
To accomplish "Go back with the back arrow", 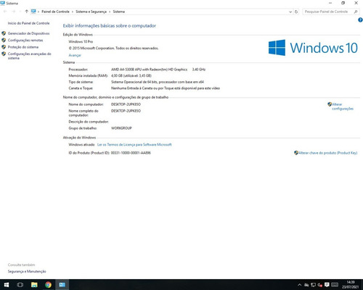I will click(x=5, y=12).
